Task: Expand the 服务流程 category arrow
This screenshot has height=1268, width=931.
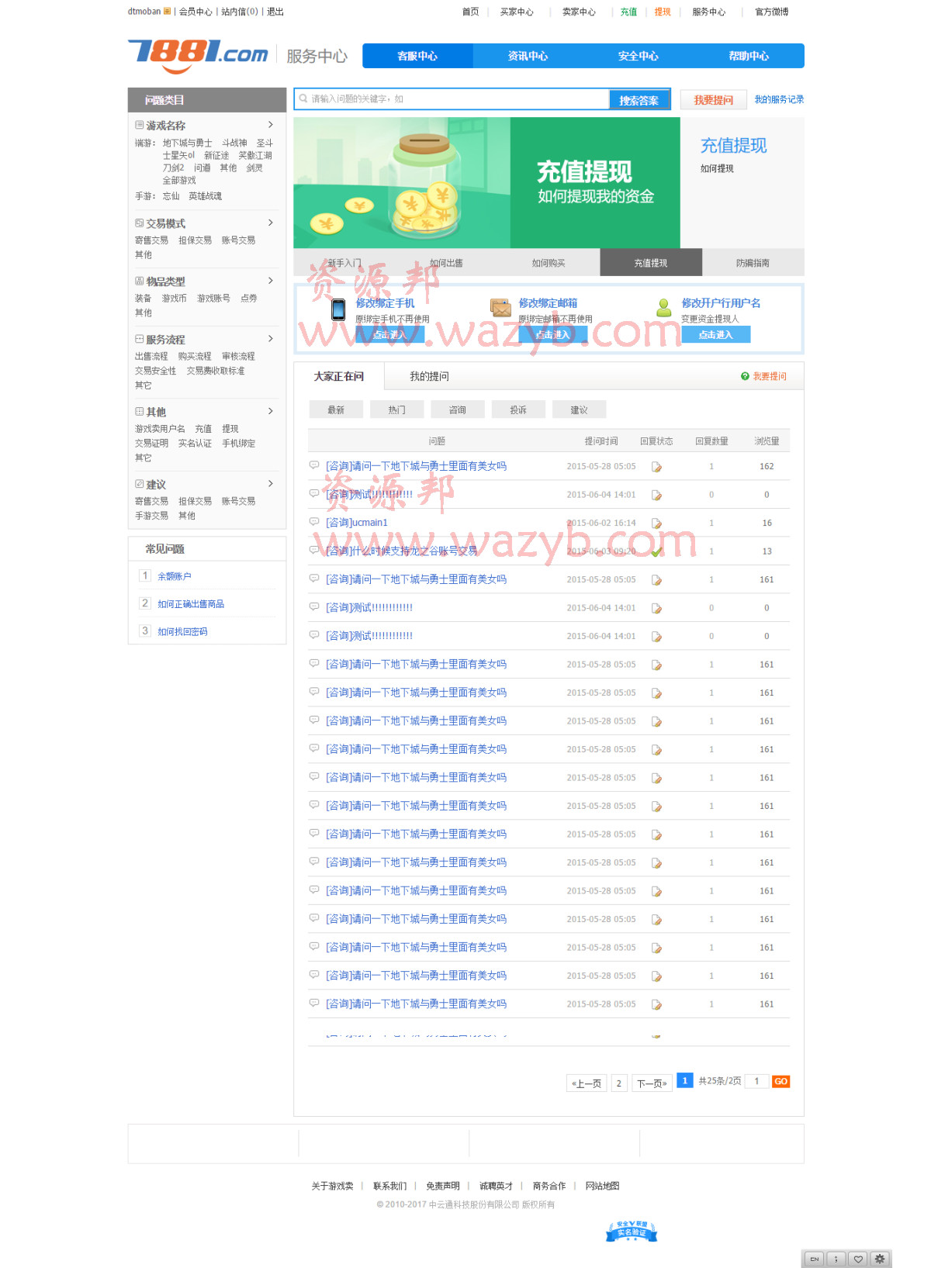Action: tap(271, 339)
